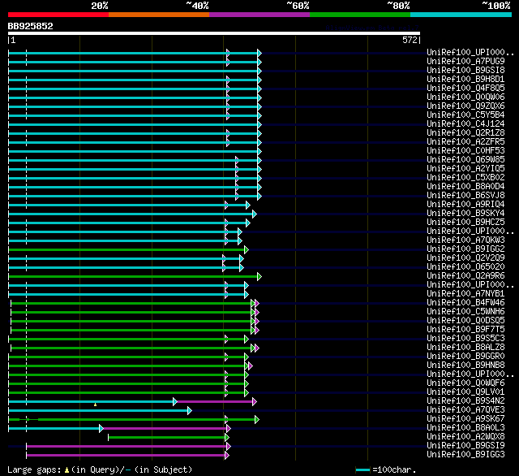Select the green alignment bar for B8ALZ8

click(131, 348)
